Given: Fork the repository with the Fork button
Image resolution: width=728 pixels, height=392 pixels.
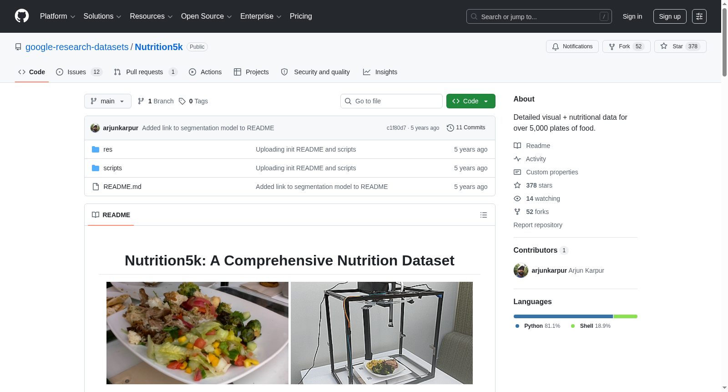Looking at the screenshot, I should click(x=627, y=46).
